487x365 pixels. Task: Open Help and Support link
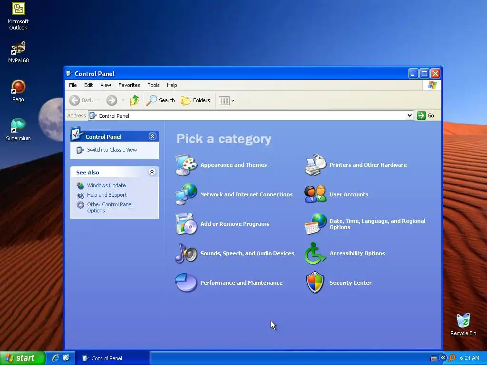click(x=107, y=195)
